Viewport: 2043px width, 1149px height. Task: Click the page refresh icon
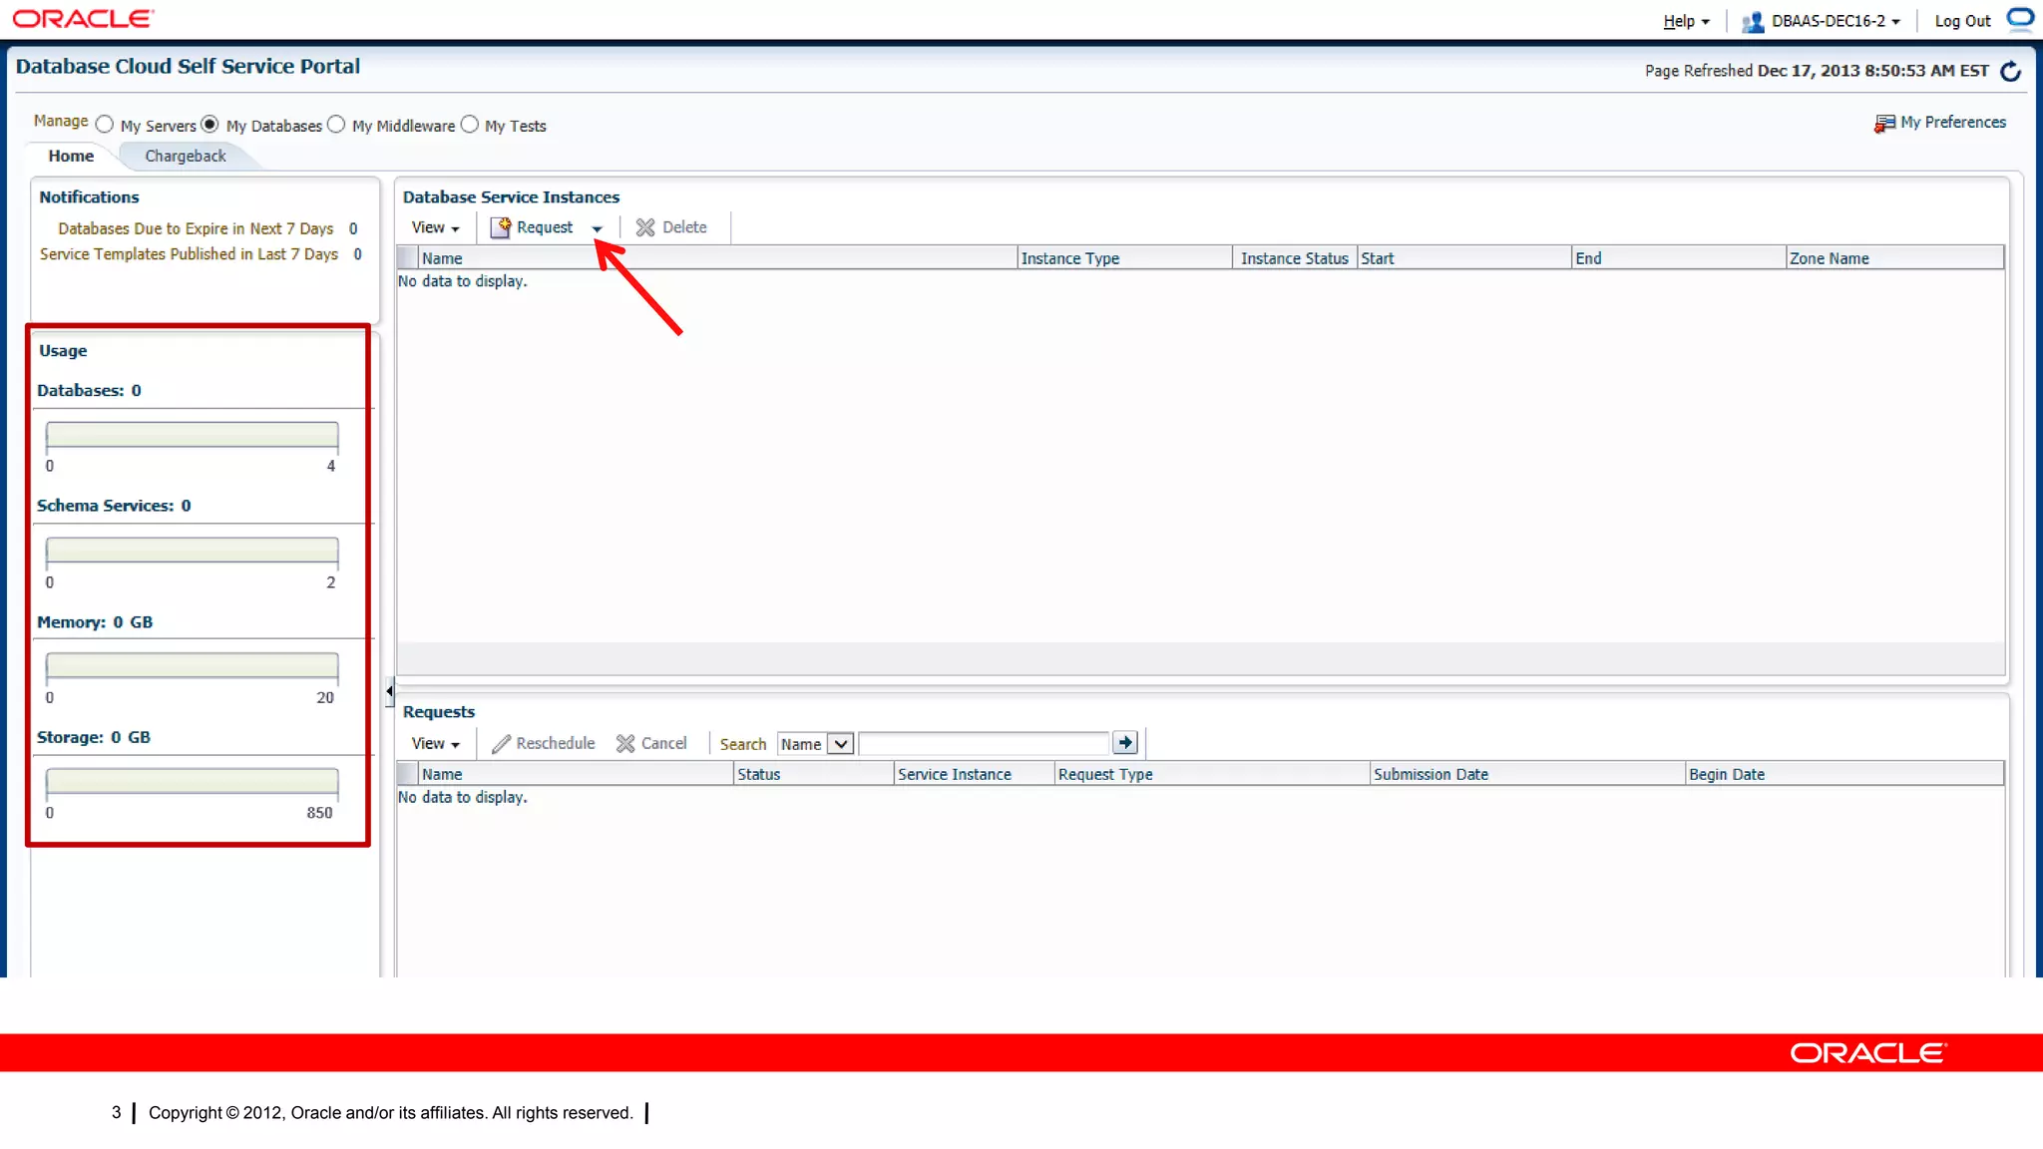(2011, 71)
